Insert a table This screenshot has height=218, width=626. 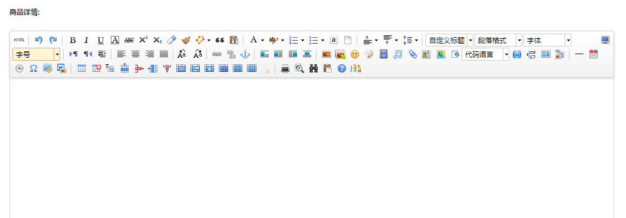(x=81, y=69)
